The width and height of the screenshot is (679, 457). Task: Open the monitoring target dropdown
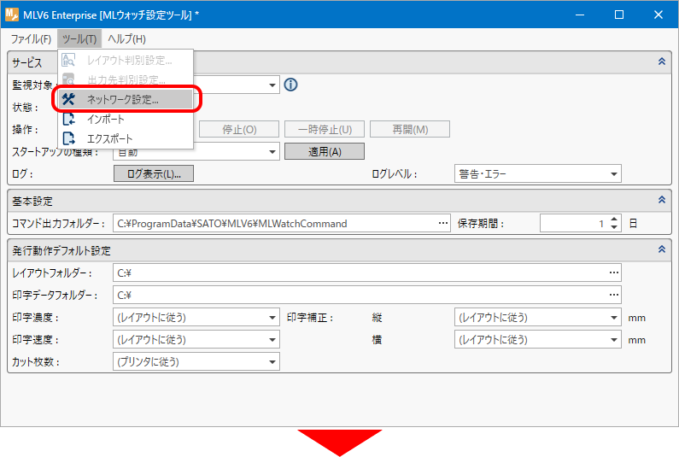point(272,85)
